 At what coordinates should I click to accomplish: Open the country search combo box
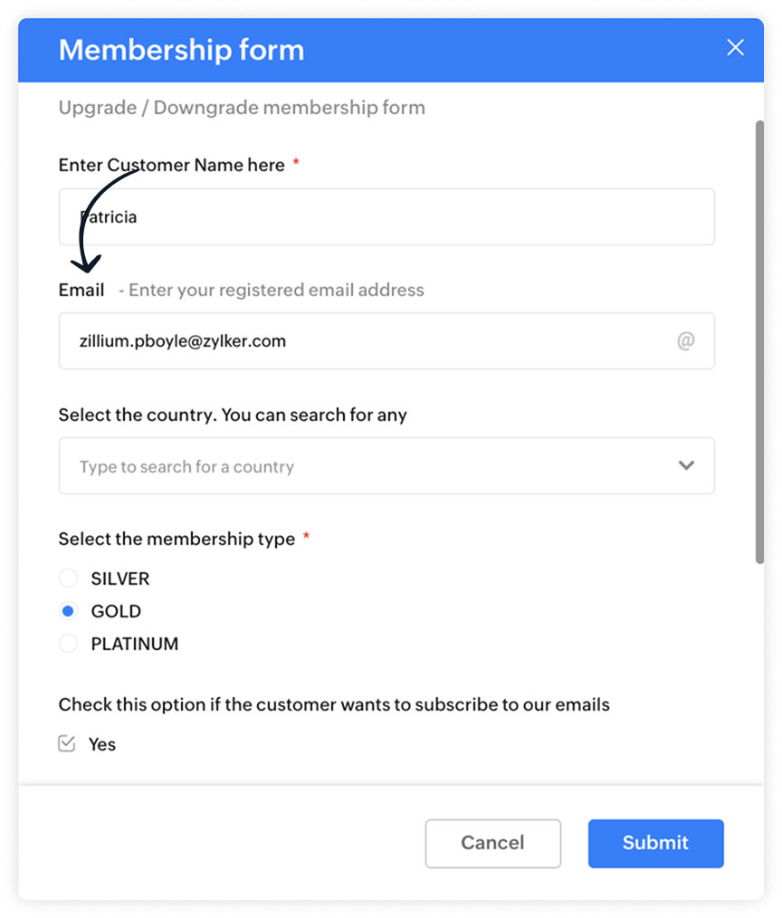point(386,466)
